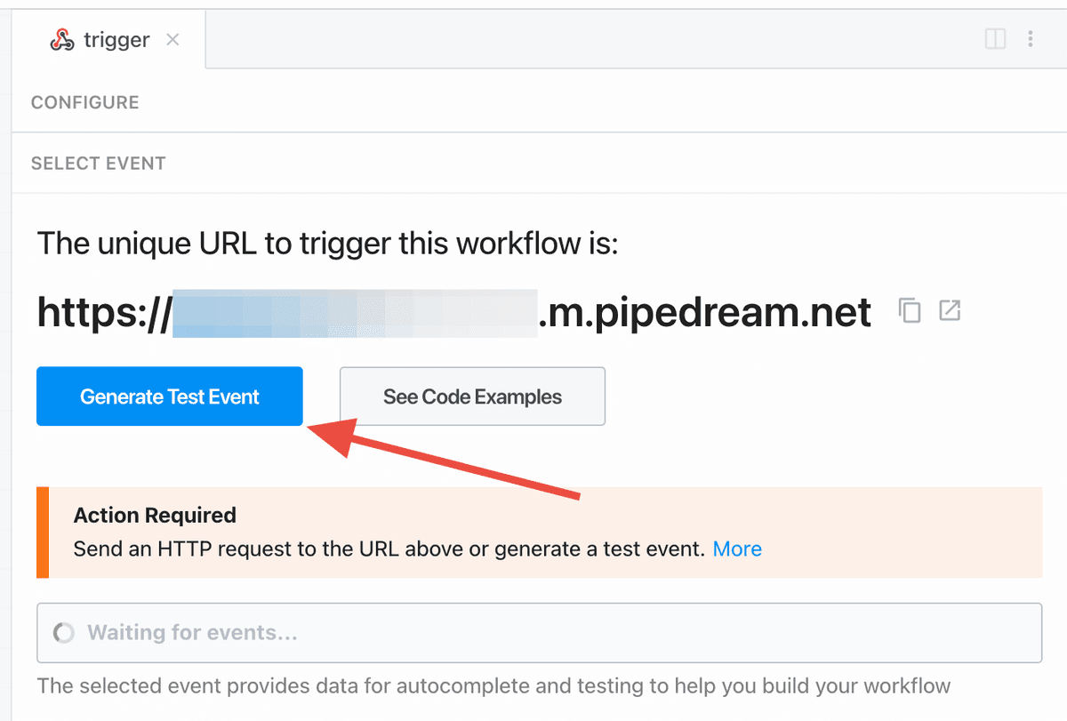
Task: Click the blurred subdomain portion of the URL
Action: tap(355, 313)
